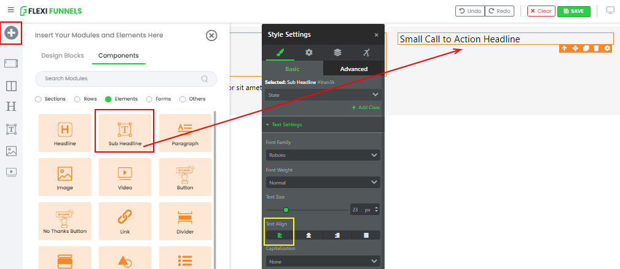Select the H headline icon in left sidebar
Image resolution: width=620 pixels, height=269 pixels.
[11, 107]
